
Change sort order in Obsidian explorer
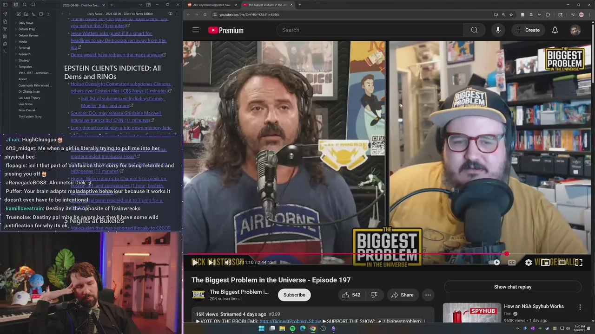pyautogui.click(x=33, y=14)
